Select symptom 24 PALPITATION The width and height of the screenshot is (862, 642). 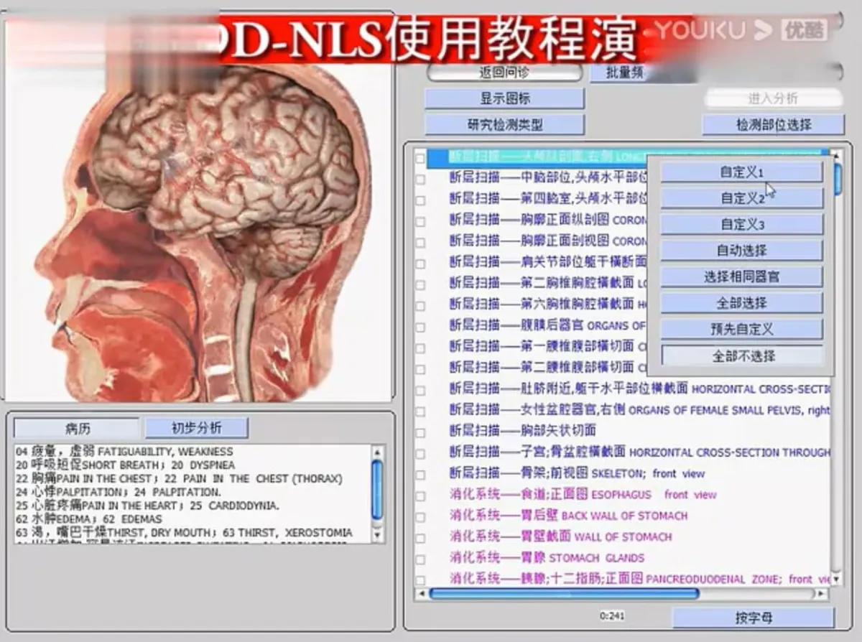(x=118, y=492)
